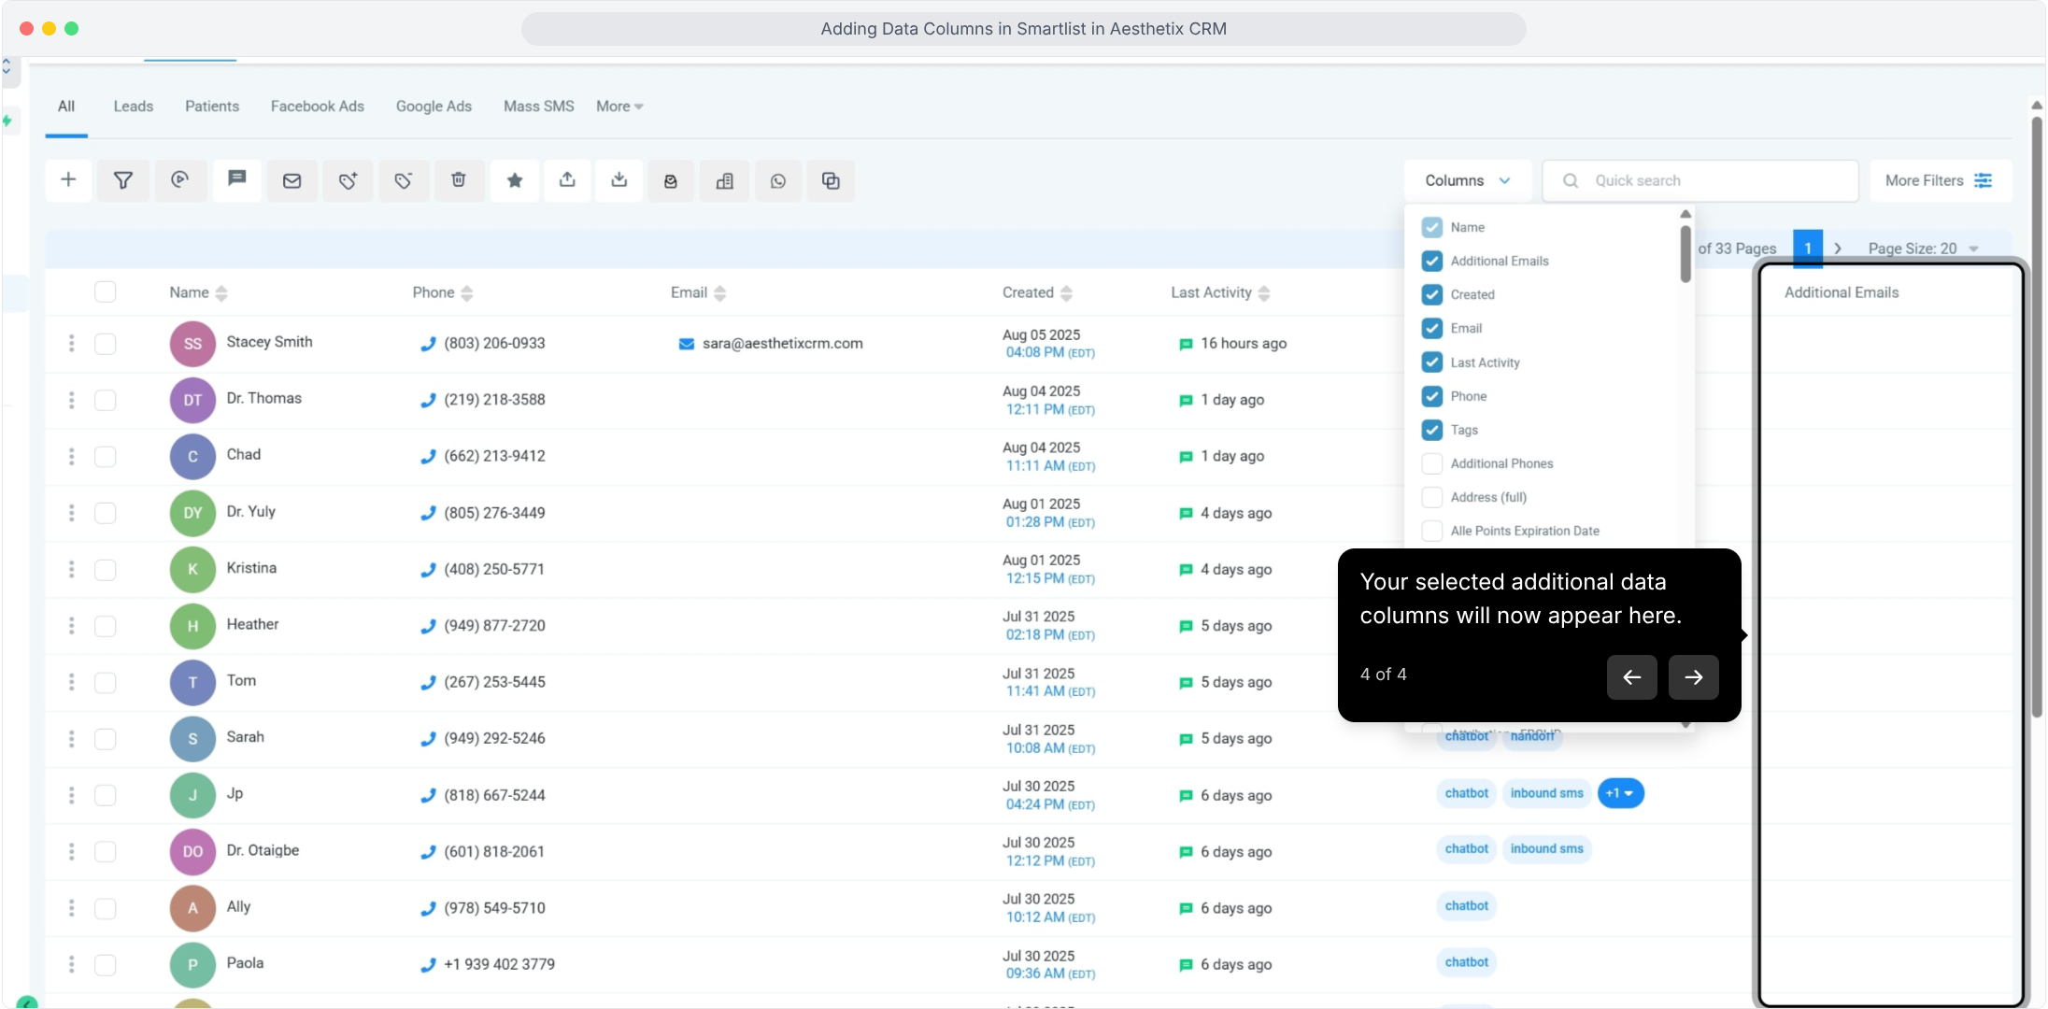Uncheck the Phone column option

(x=1431, y=396)
